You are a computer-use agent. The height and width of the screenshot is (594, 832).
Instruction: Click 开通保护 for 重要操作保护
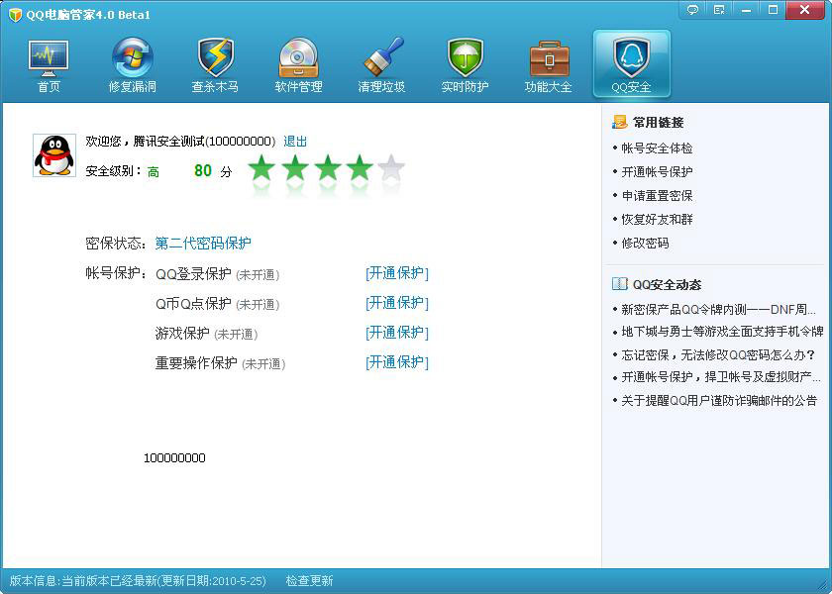click(x=397, y=362)
